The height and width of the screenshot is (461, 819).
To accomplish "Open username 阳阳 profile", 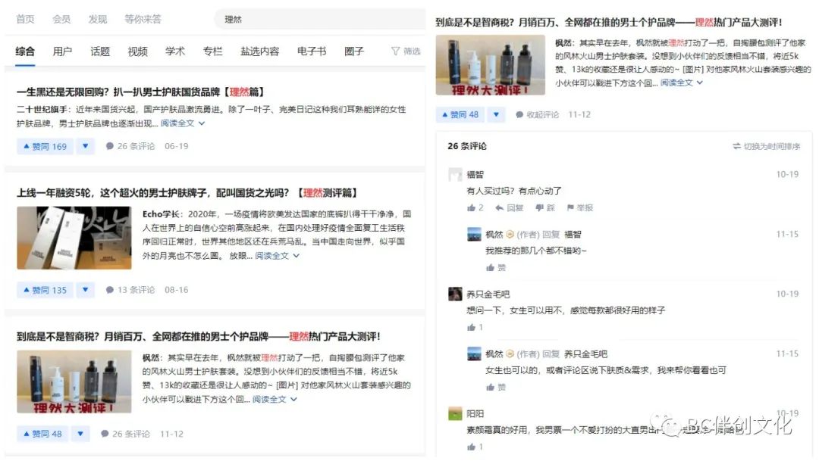I will click(475, 414).
